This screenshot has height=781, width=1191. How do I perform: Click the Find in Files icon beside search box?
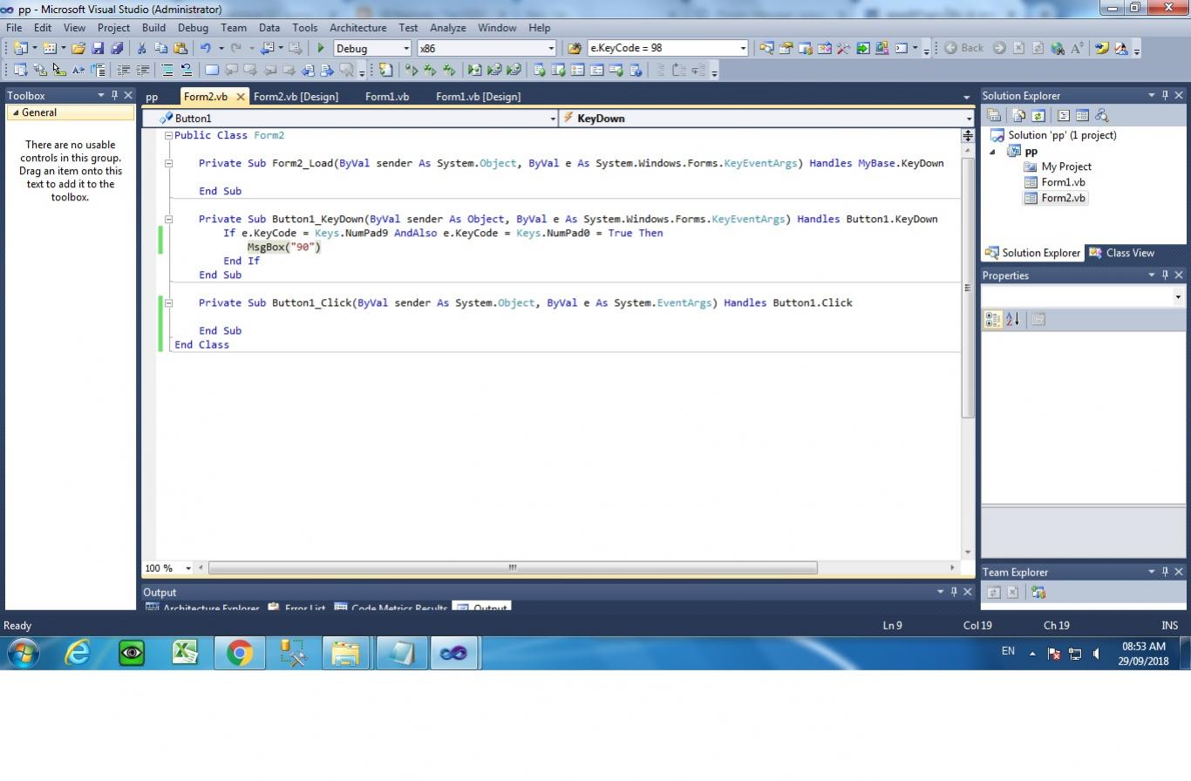[575, 49]
